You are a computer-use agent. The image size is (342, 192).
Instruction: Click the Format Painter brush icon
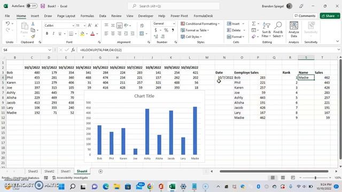click(x=33, y=36)
